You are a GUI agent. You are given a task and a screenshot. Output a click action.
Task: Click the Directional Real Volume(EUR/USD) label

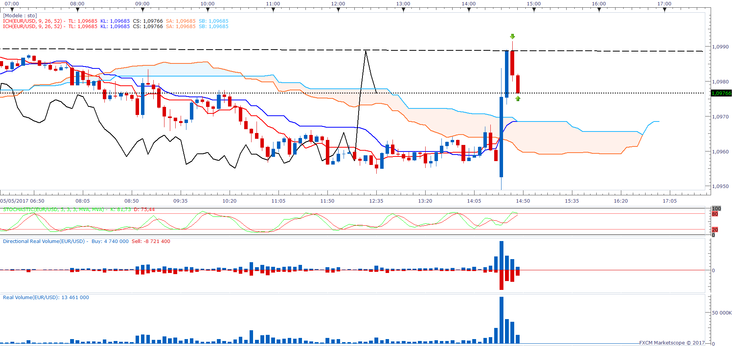44,241
